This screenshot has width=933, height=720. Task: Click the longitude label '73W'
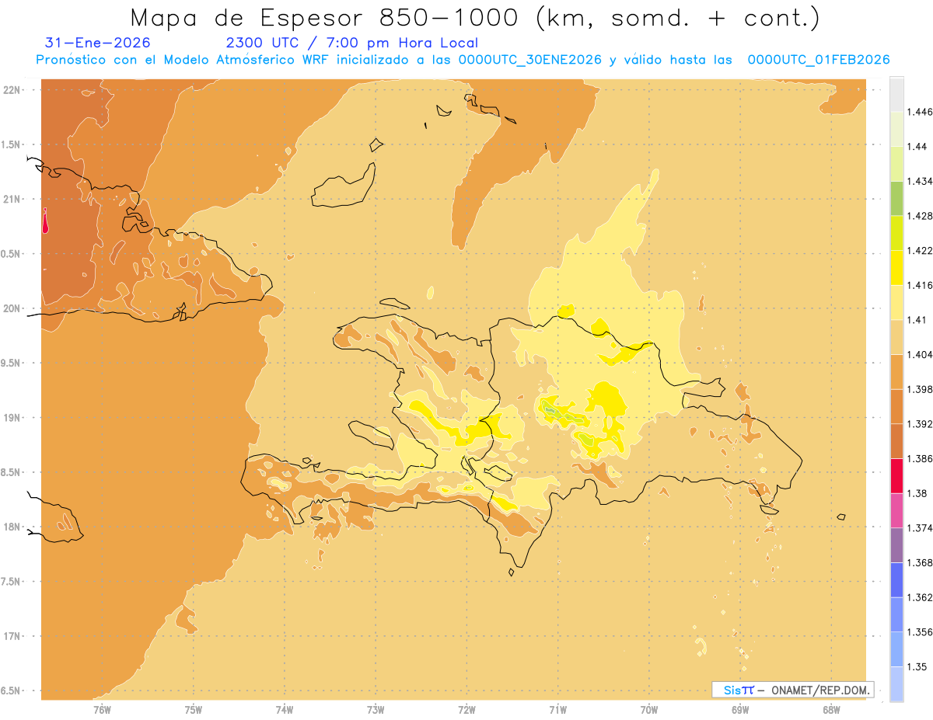[x=376, y=709]
